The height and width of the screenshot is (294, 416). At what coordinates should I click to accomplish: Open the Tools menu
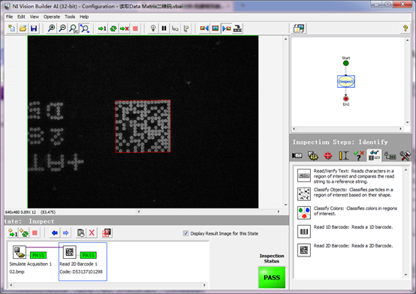coord(70,16)
